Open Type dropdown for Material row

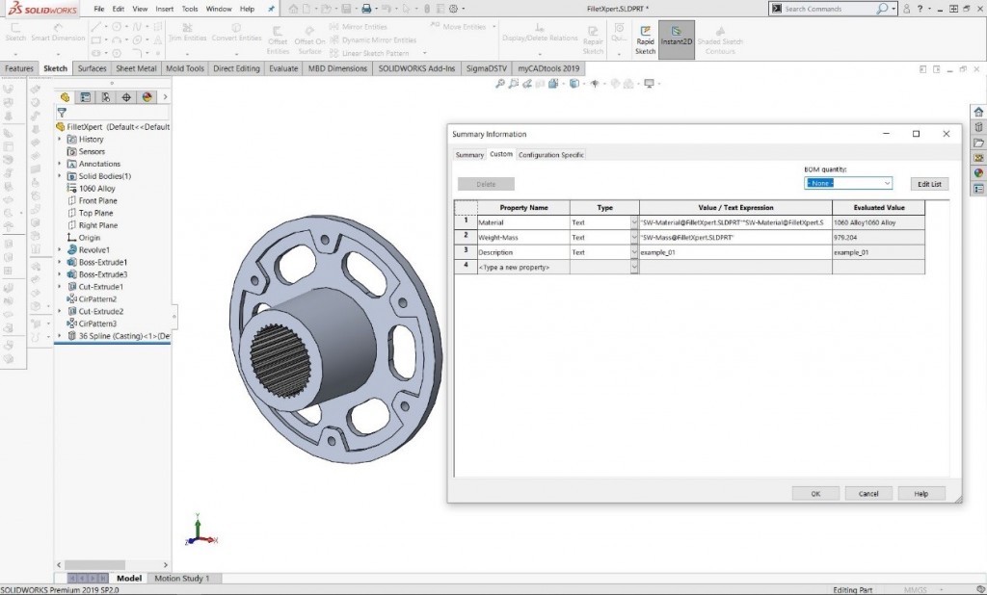click(634, 222)
